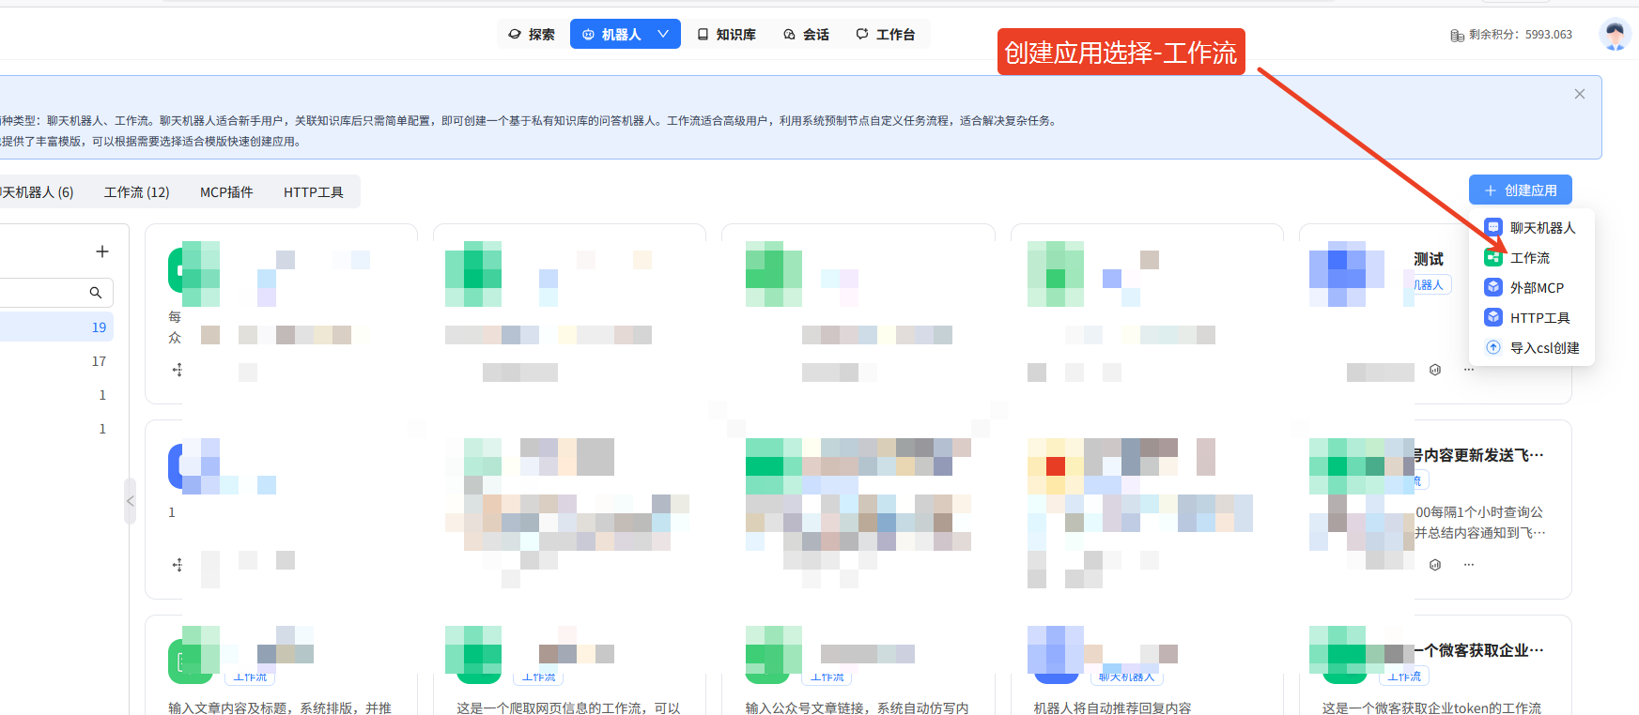Select the HTTP工具 filter tab
The height and width of the screenshot is (715, 1639).
coord(314,192)
